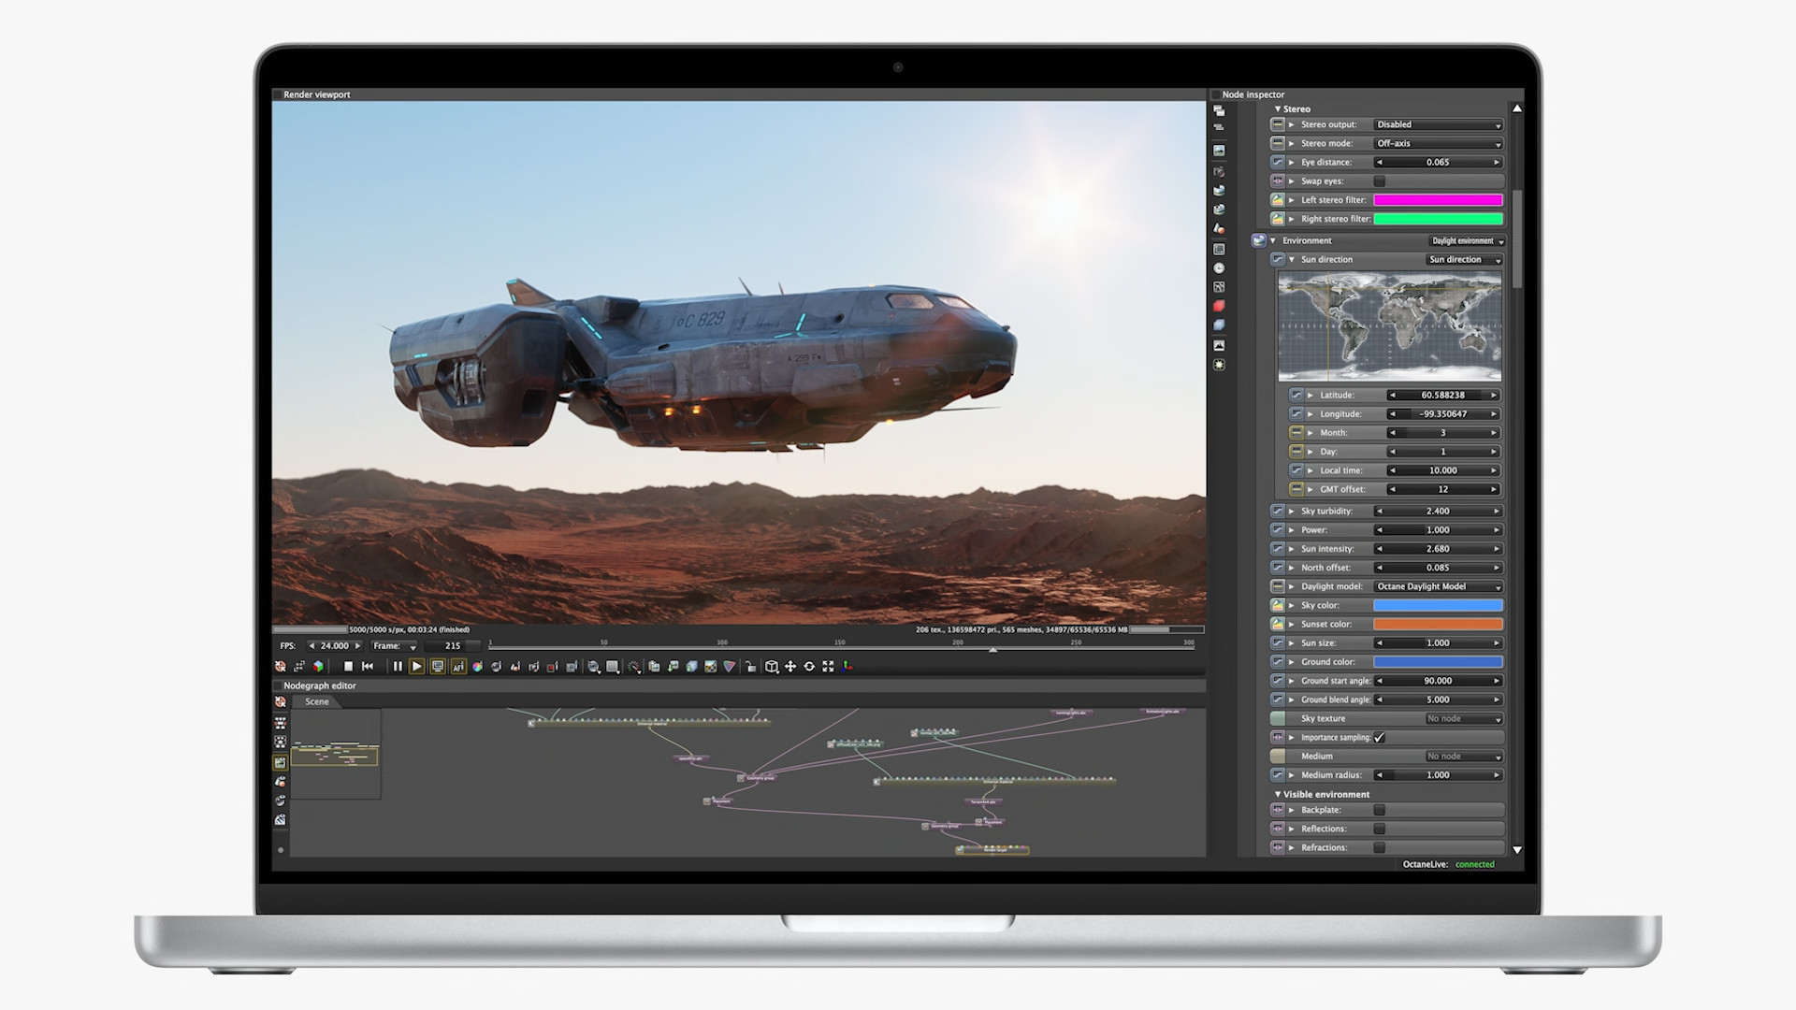This screenshot has width=1796, height=1010.
Task: Switch to the Scene tab in Nodegraph editor
Action: 316,701
